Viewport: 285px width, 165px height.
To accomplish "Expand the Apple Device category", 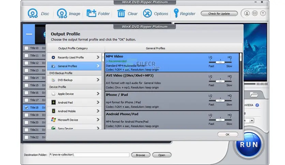I will point(74,94).
